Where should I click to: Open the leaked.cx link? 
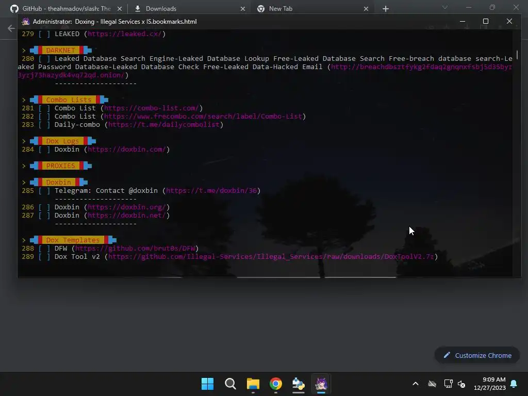[x=125, y=34]
